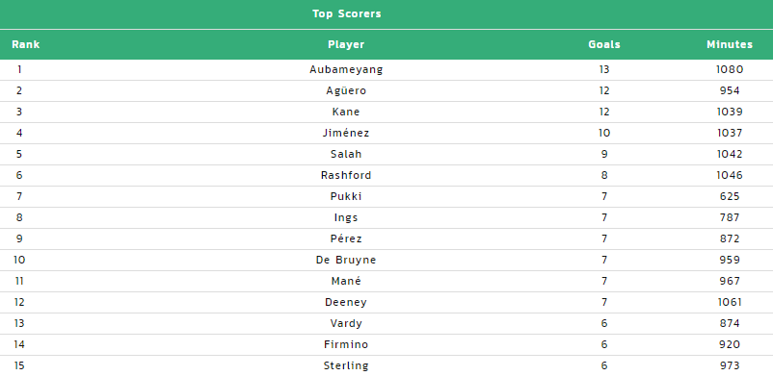
Task: Select the Sterling row name
Action: tap(346, 366)
